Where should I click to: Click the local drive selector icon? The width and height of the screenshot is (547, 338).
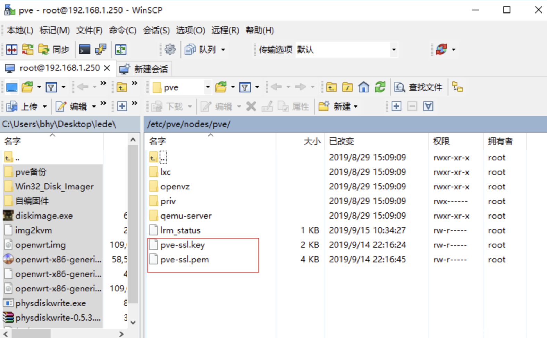point(11,87)
